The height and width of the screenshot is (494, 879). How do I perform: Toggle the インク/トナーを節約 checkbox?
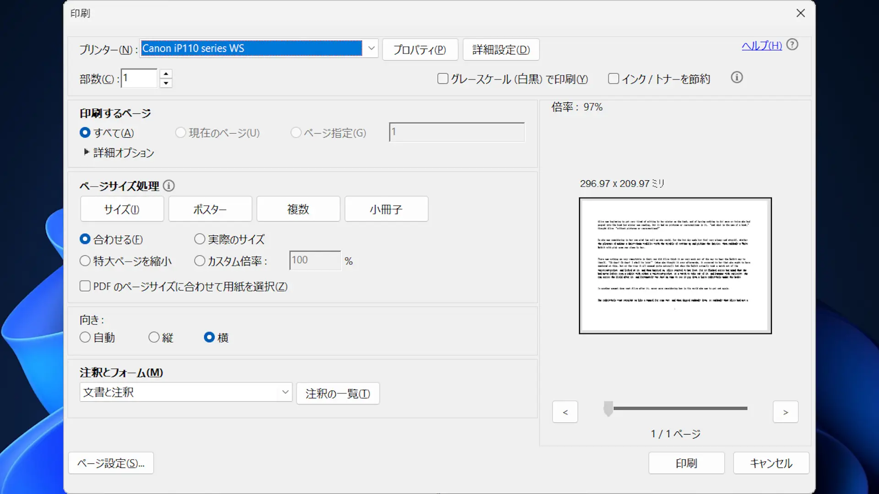tap(613, 79)
